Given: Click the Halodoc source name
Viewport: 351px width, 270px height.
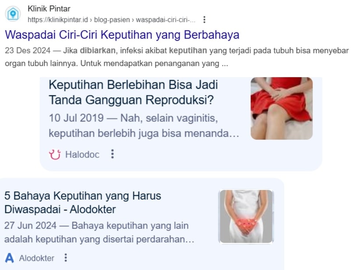Looking at the screenshot, I should [x=82, y=155].
